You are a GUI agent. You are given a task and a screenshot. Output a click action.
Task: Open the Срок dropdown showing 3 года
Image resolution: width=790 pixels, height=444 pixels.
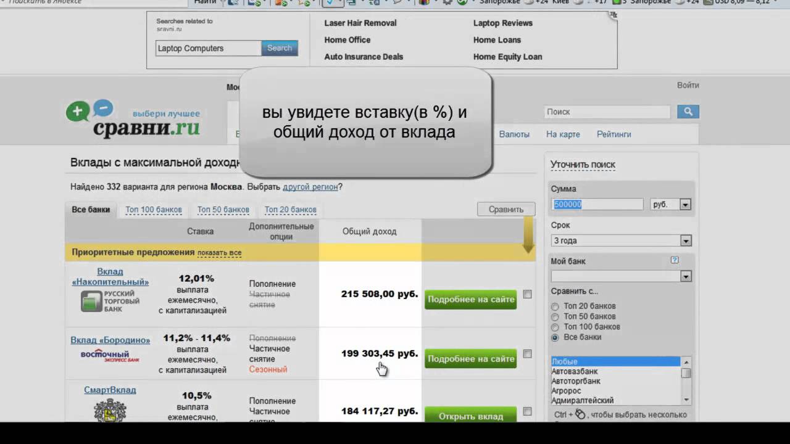point(622,240)
